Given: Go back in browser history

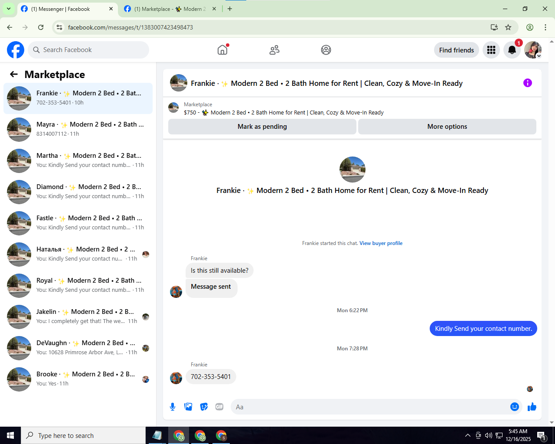Looking at the screenshot, I should click(x=10, y=27).
